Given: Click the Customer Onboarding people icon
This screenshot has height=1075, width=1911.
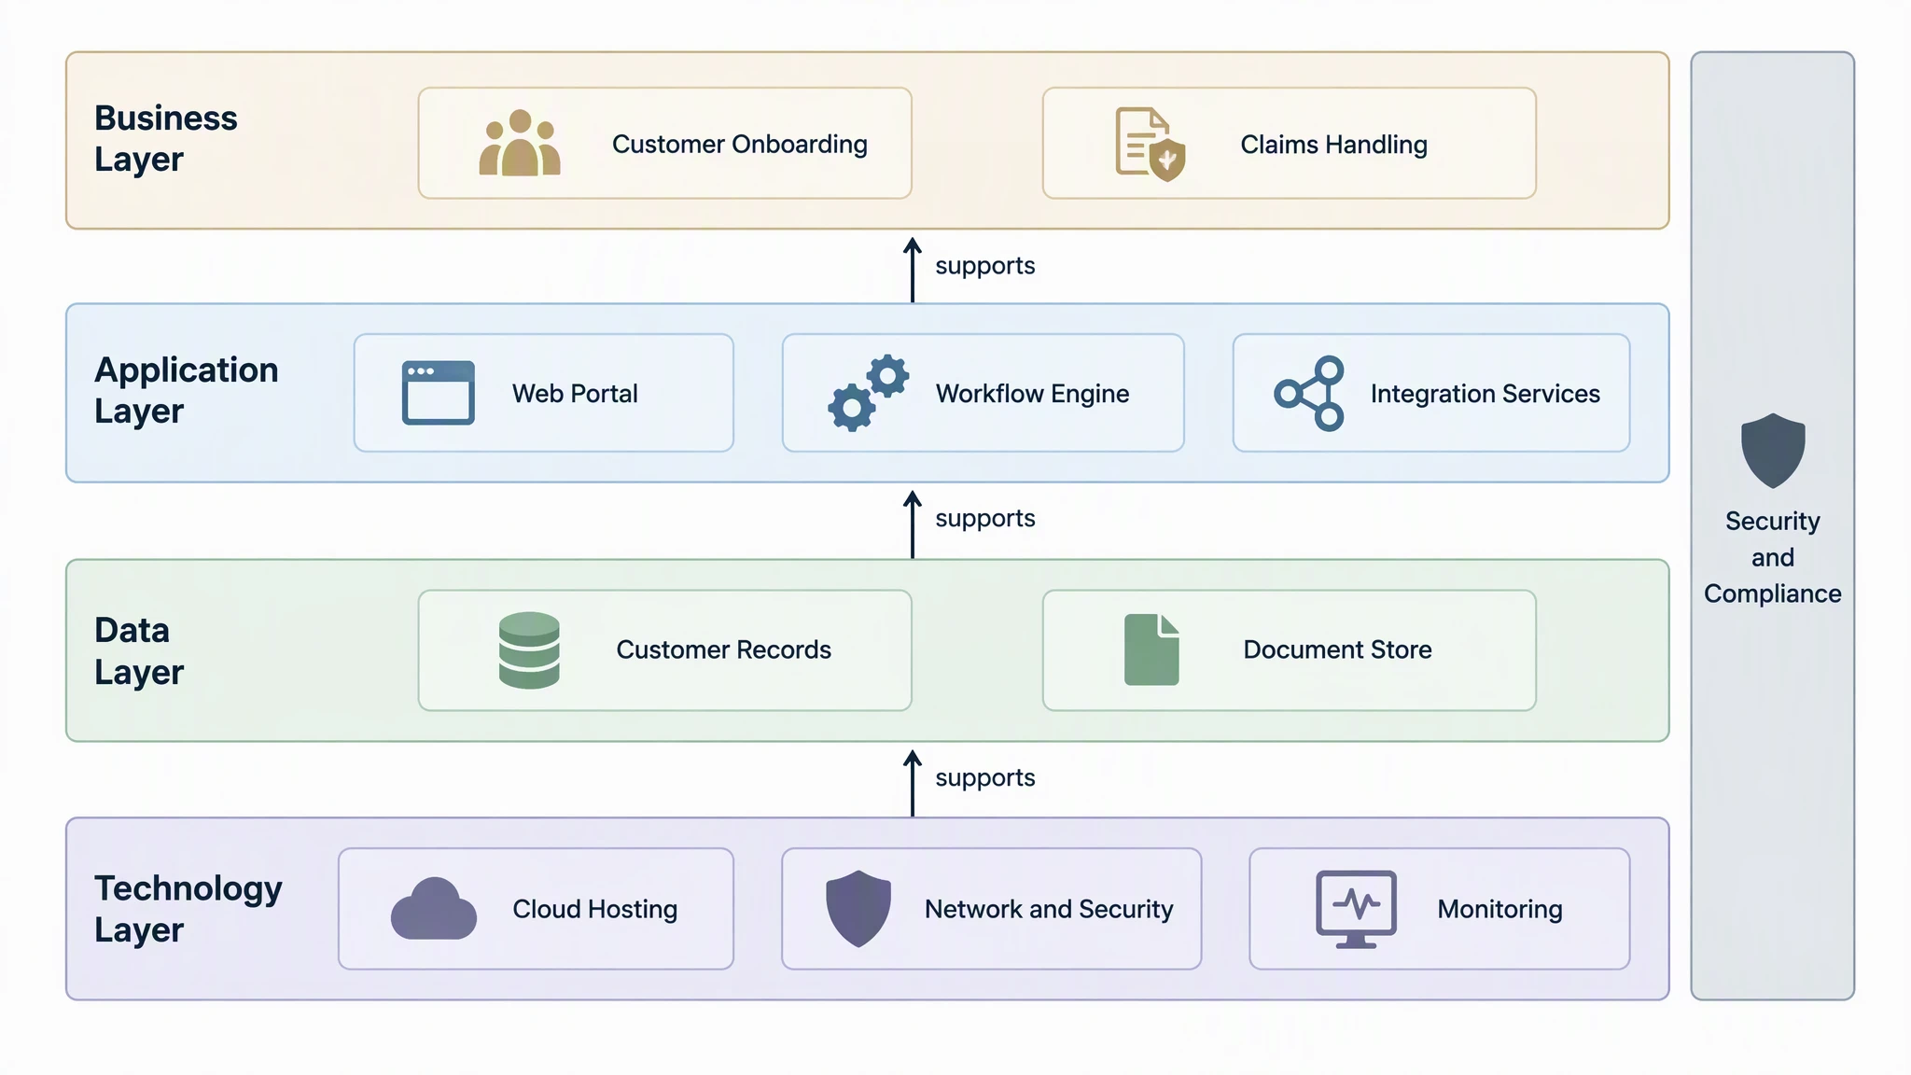Looking at the screenshot, I should pos(520,143).
